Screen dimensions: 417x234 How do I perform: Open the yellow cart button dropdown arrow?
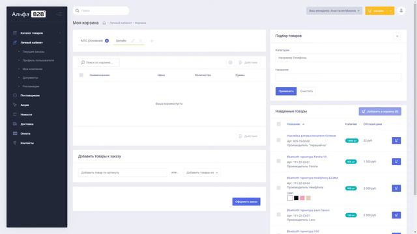click(390, 10)
